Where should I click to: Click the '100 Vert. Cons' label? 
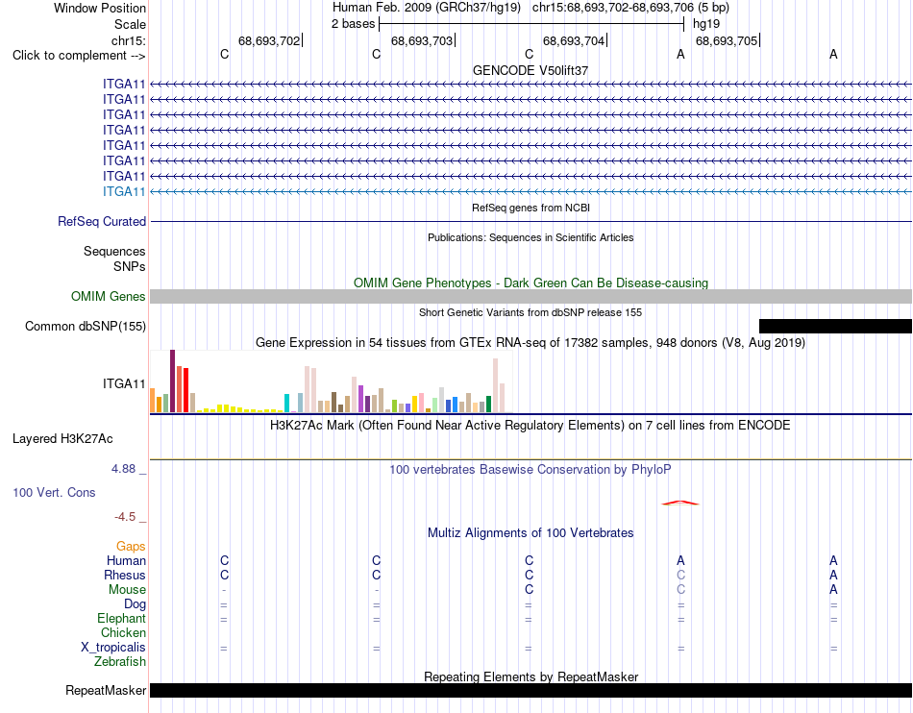tap(54, 492)
